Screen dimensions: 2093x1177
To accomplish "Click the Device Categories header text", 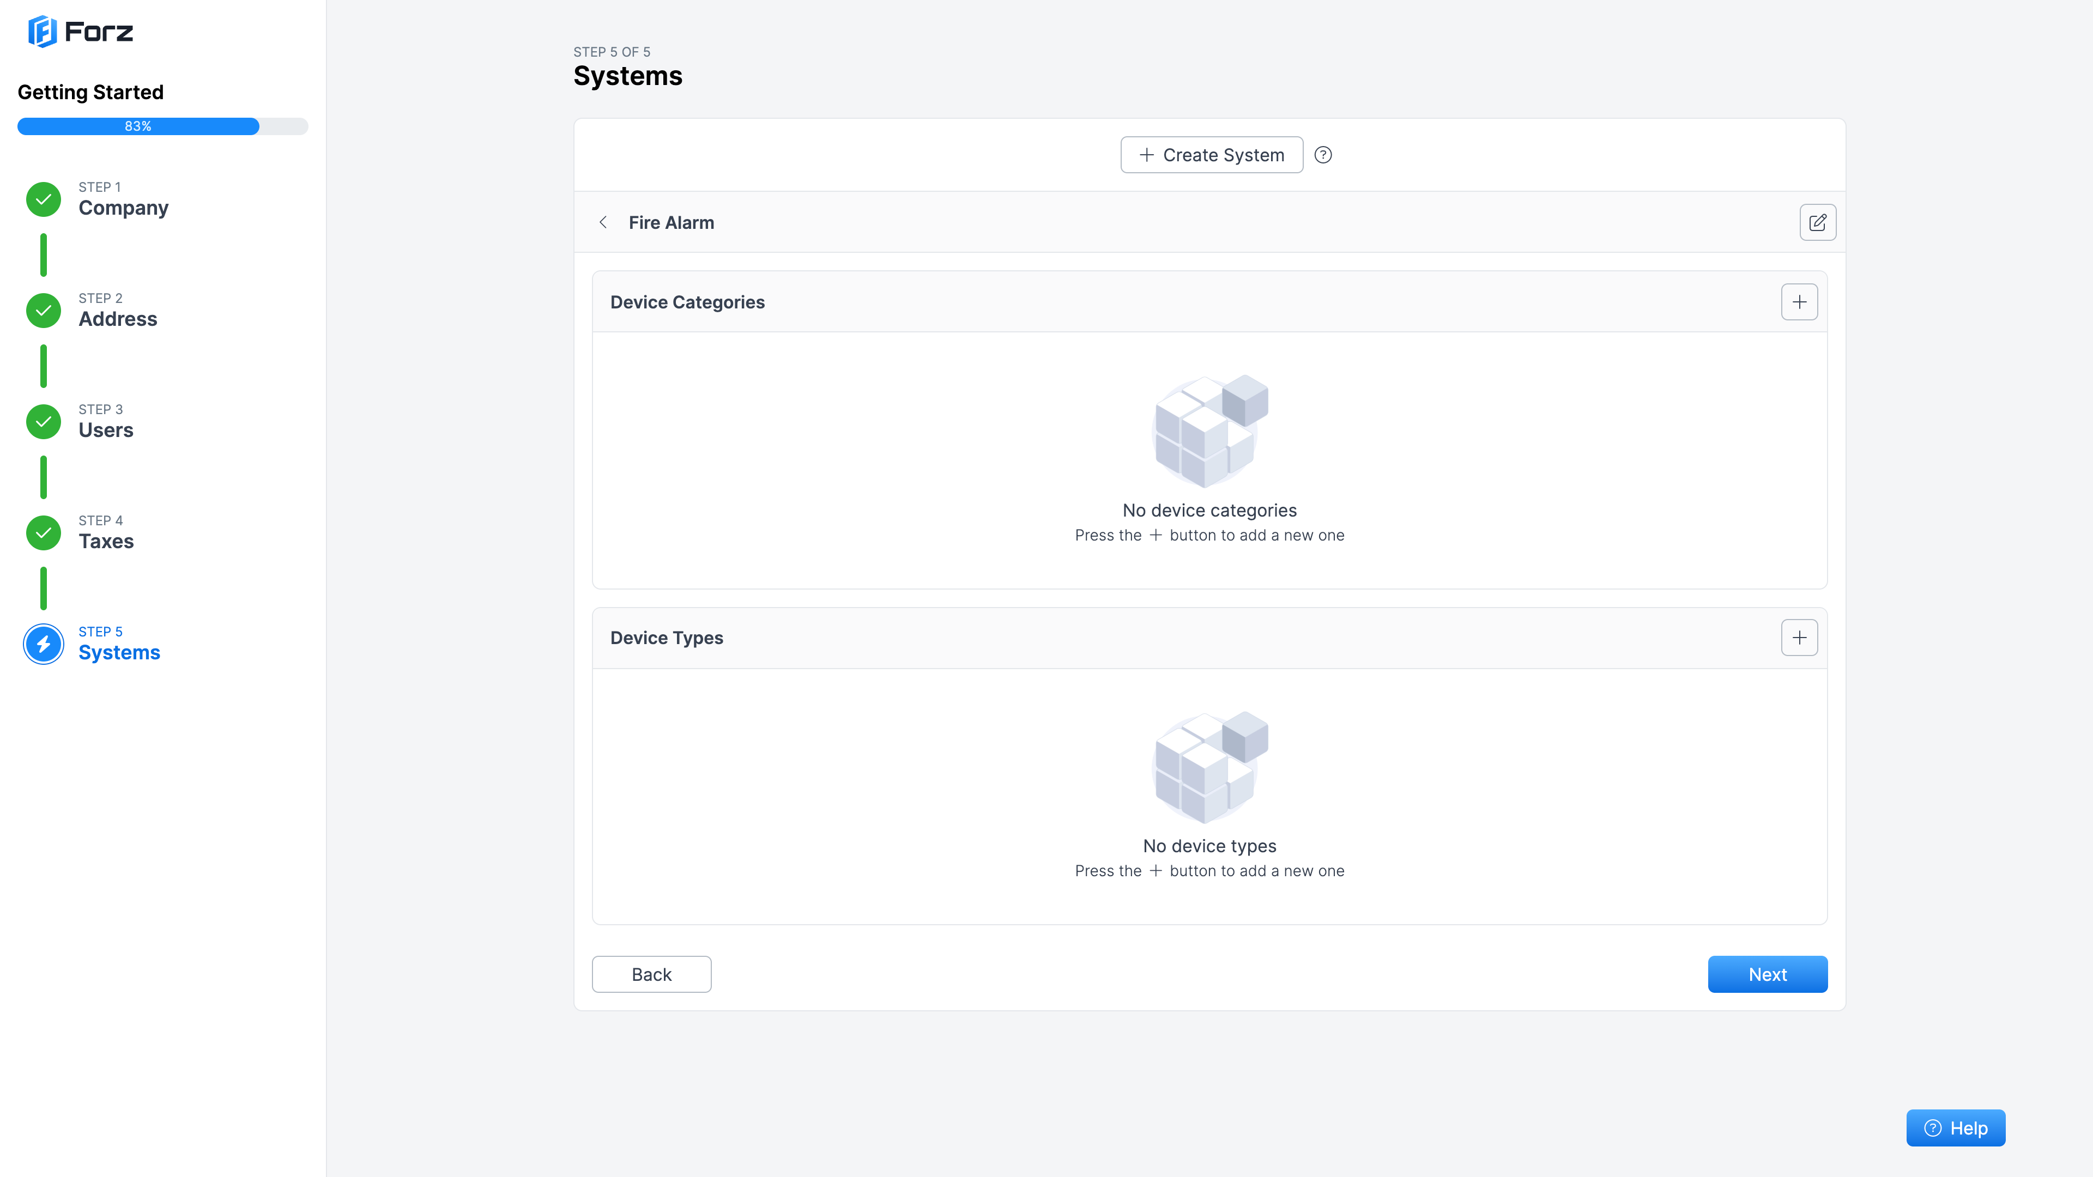I will click(x=687, y=302).
